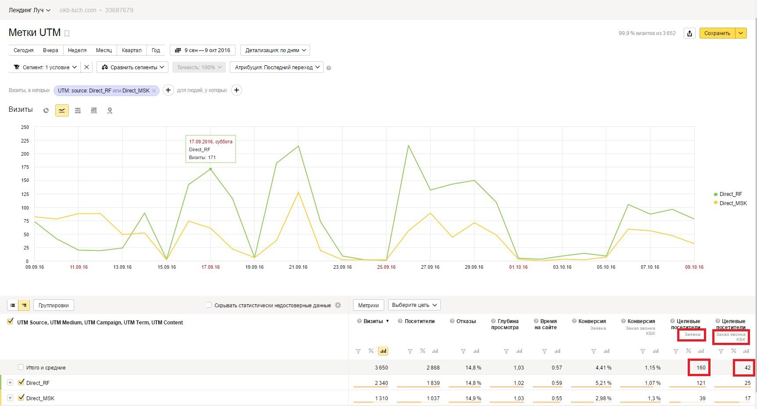Select the pie chart view icon
Image resolution: width=757 pixels, height=409 pixels.
(x=46, y=110)
